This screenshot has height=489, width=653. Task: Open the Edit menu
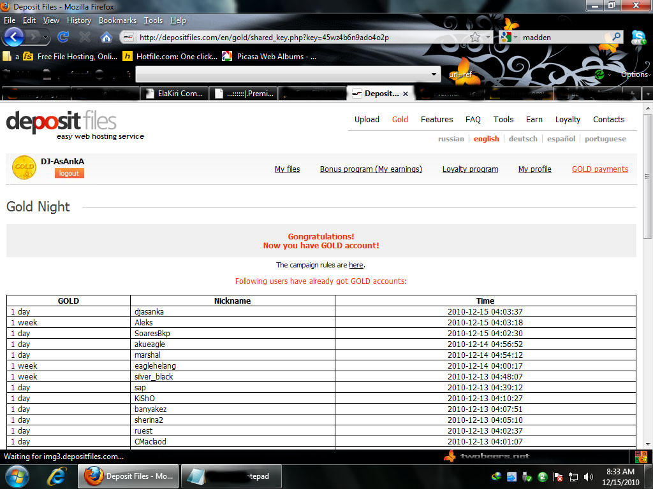(x=29, y=20)
